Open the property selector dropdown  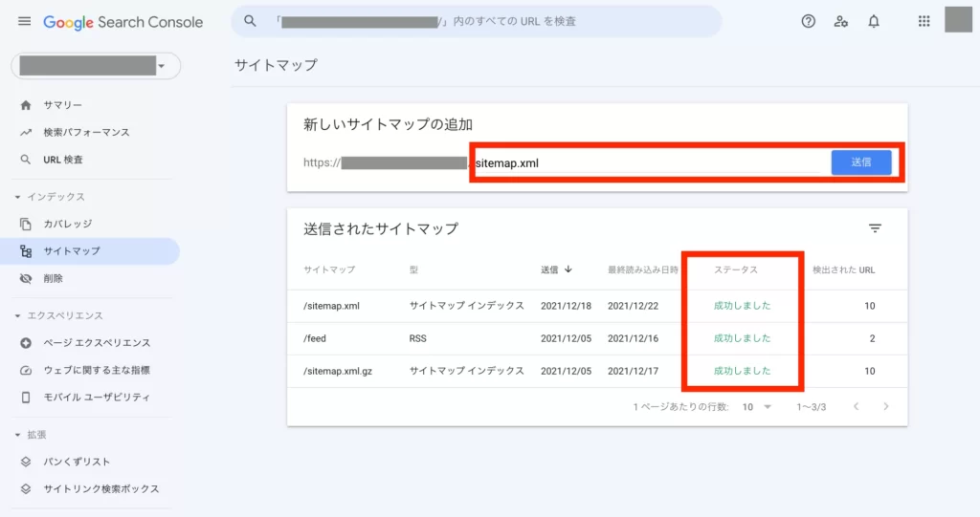click(x=96, y=66)
